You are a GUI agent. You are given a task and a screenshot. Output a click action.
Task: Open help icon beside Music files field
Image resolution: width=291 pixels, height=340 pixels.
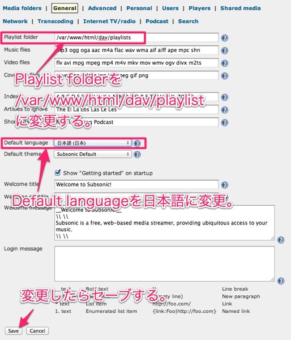tap(225, 50)
